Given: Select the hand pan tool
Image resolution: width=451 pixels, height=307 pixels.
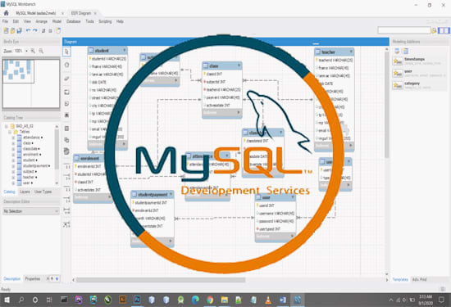Looking at the screenshot, I should 66,65.
